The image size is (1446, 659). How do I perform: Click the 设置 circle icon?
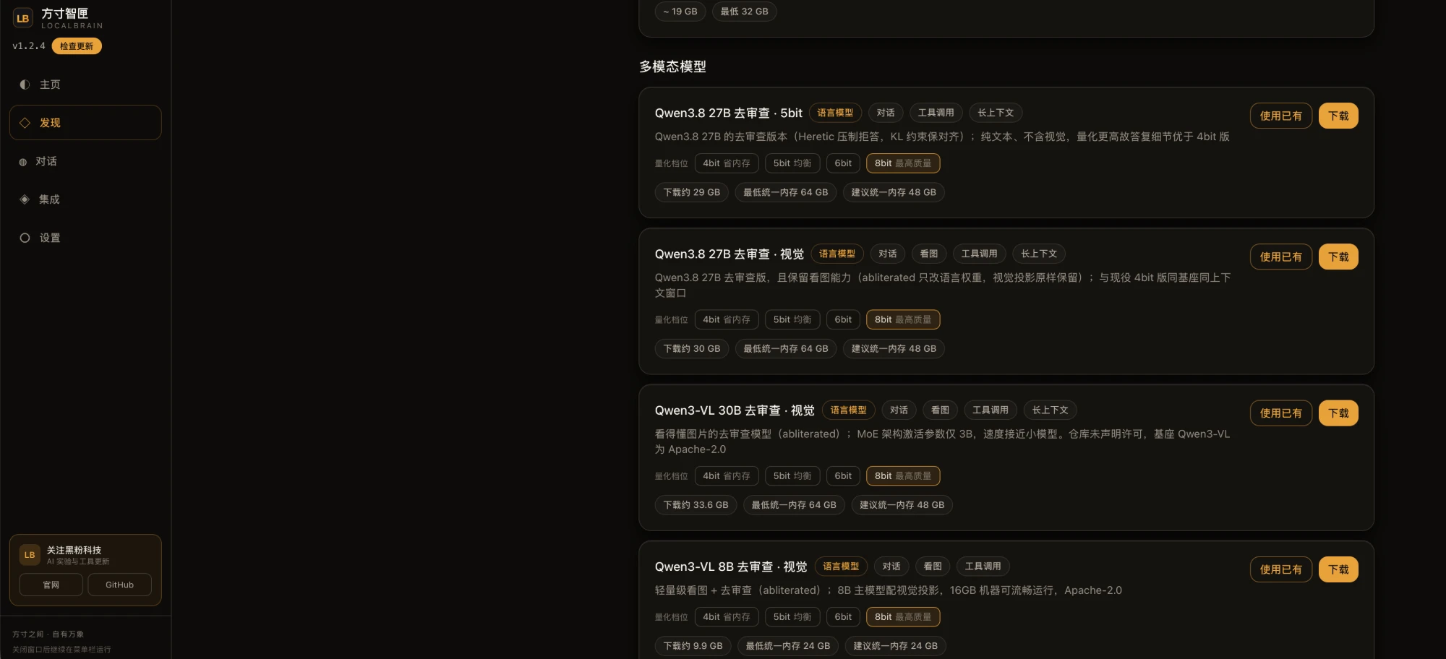(x=25, y=238)
